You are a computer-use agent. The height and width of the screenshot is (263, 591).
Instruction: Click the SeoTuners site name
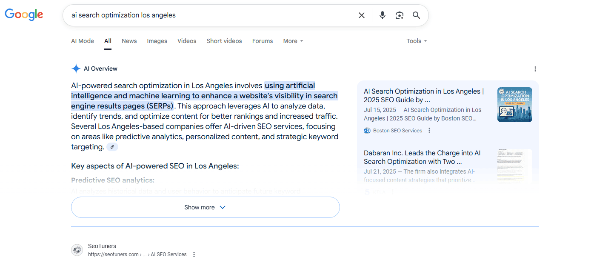point(102,246)
